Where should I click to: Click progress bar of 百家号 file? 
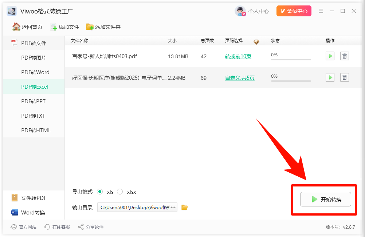[x=291, y=60]
